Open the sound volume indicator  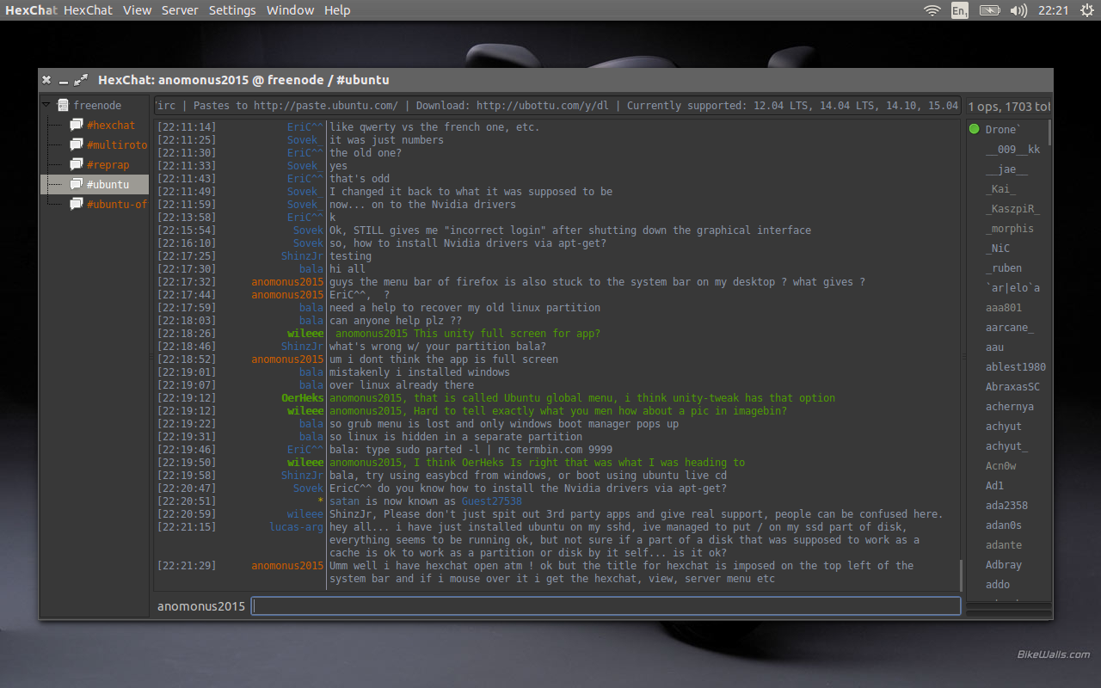tap(1018, 10)
